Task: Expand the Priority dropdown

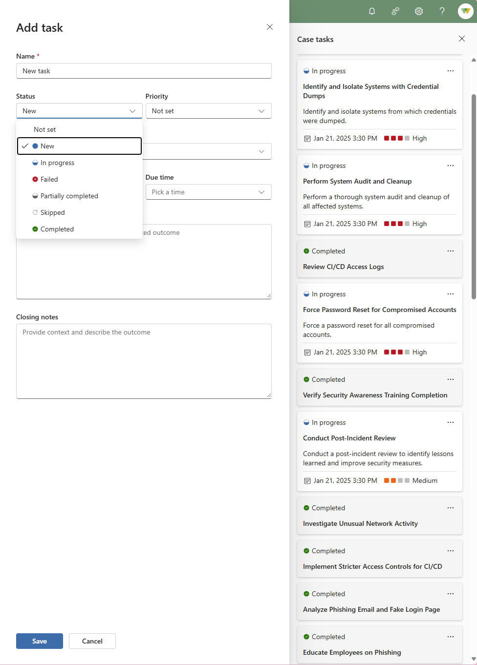Action: tap(208, 111)
